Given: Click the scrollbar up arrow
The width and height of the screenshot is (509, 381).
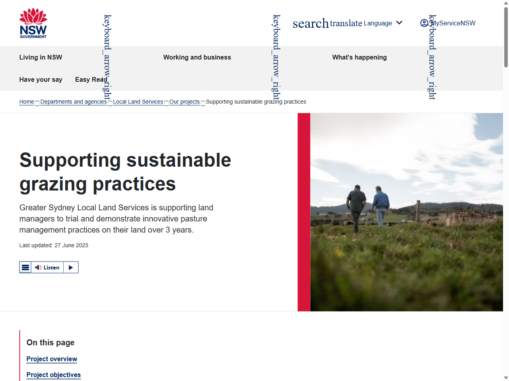Looking at the screenshot, I should [x=506, y=3].
